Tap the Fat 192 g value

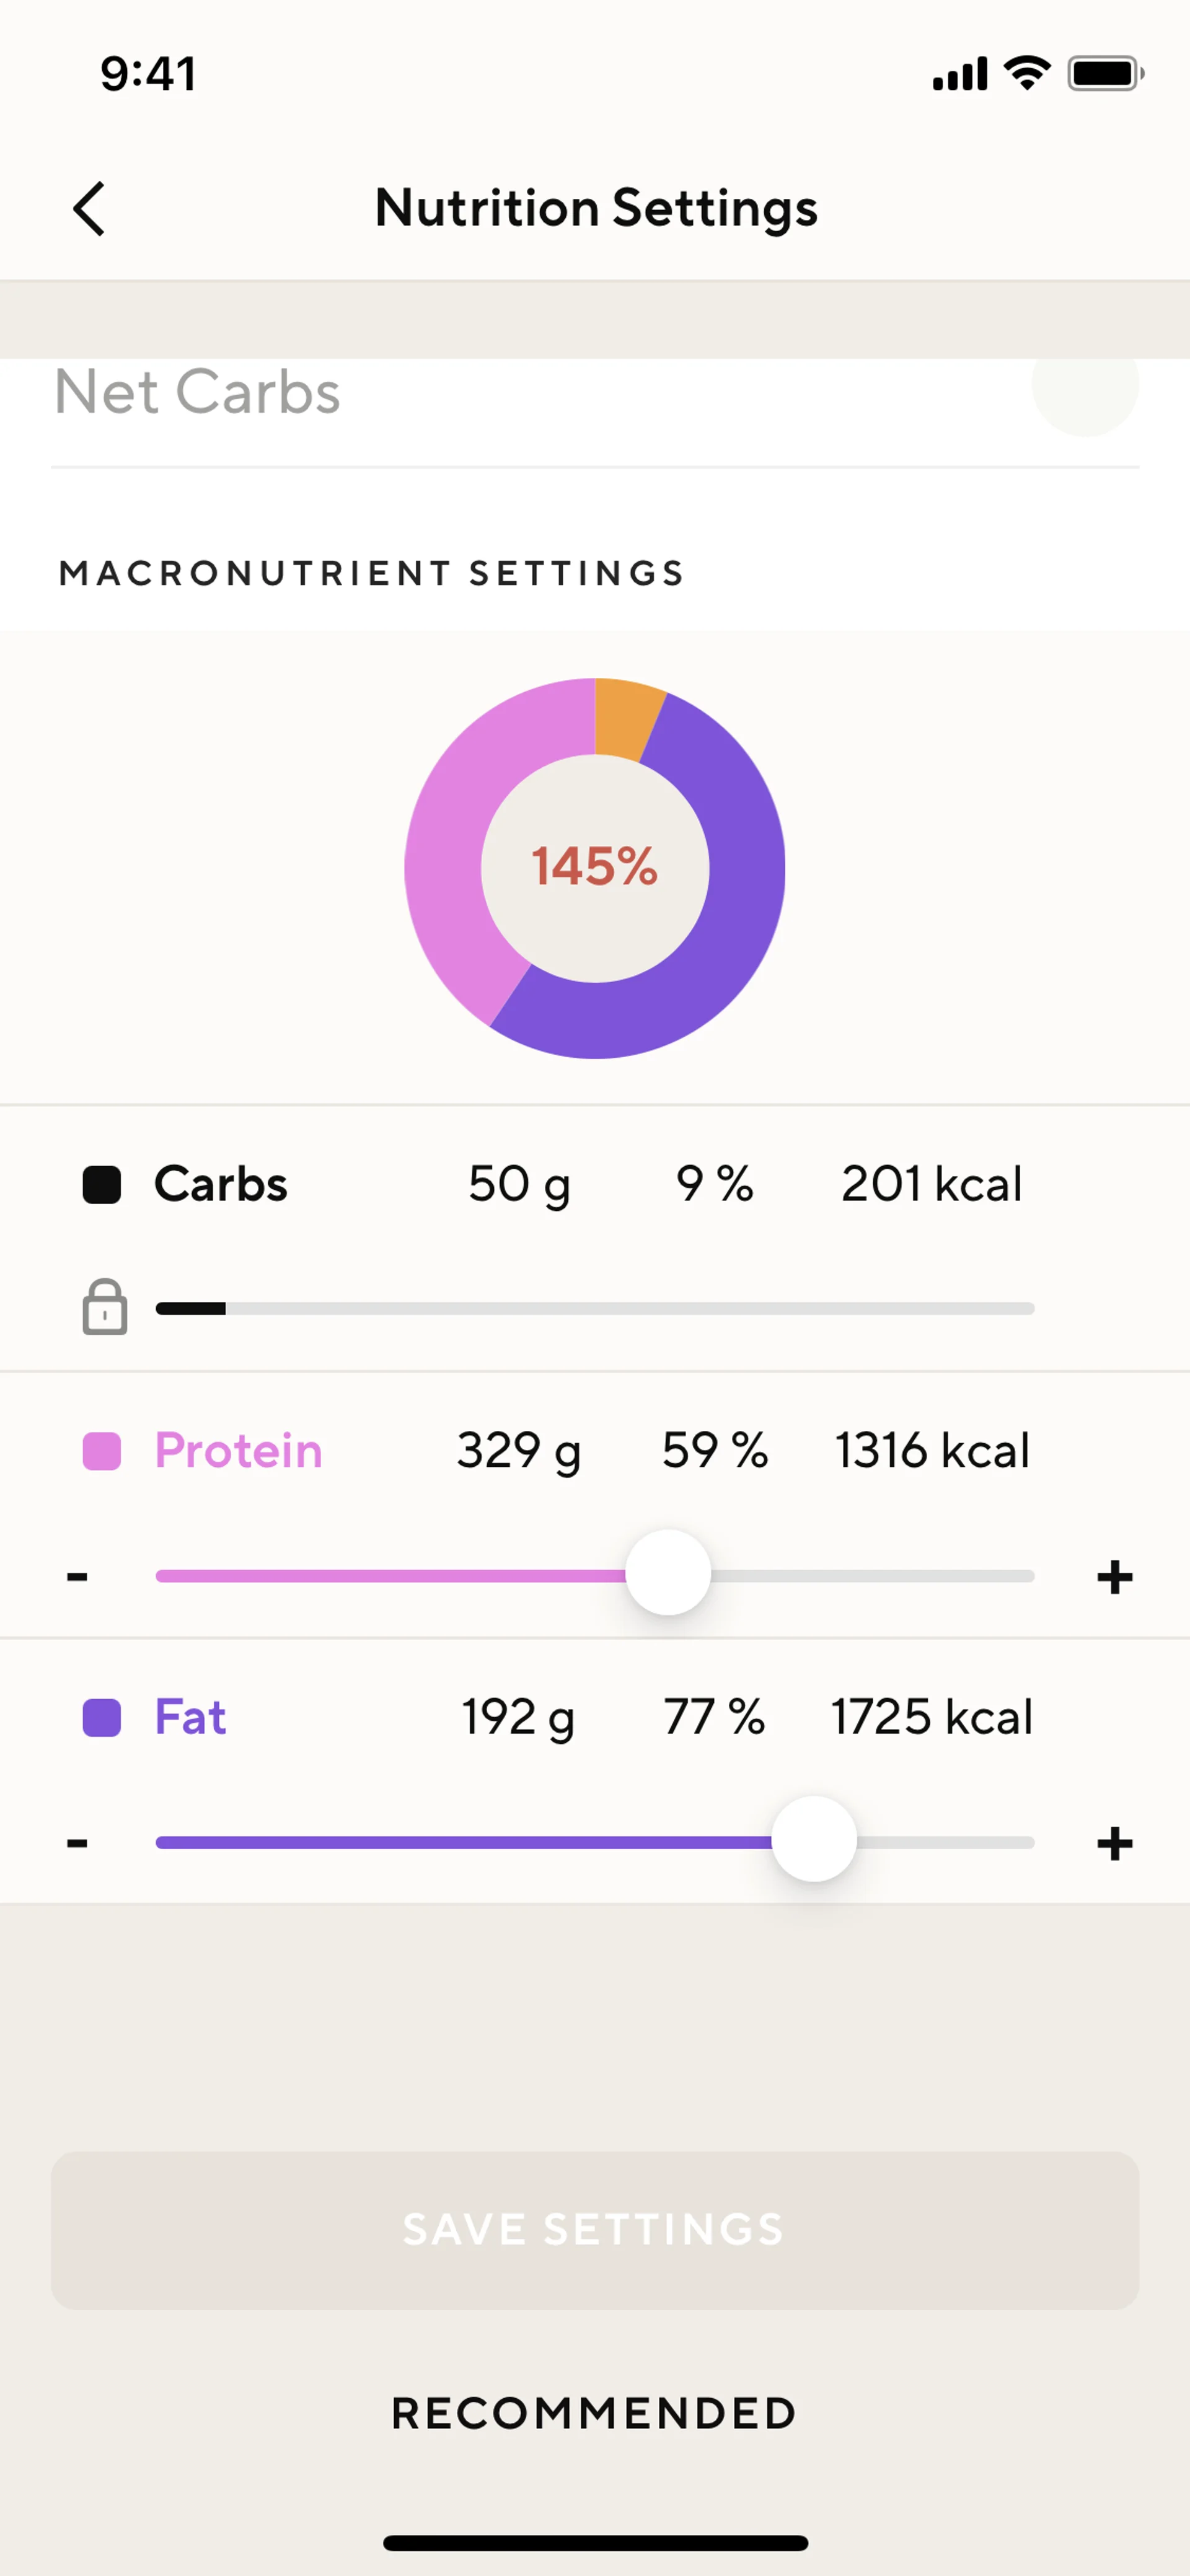coord(518,1718)
